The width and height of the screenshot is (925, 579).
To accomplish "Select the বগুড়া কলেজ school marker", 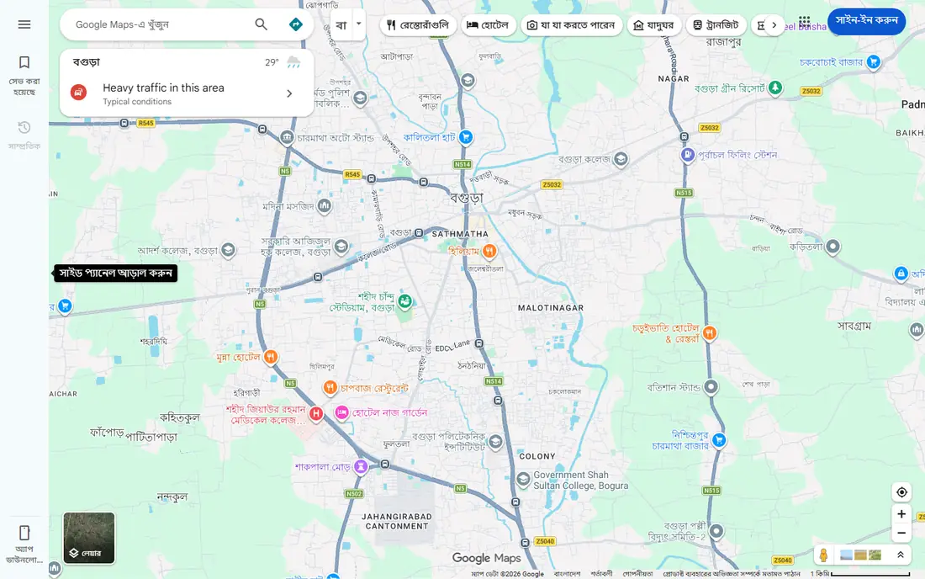I will pos(621,159).
